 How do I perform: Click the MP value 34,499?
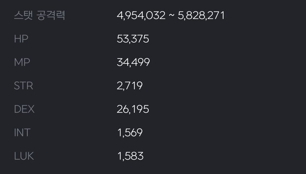coord(133,62)
